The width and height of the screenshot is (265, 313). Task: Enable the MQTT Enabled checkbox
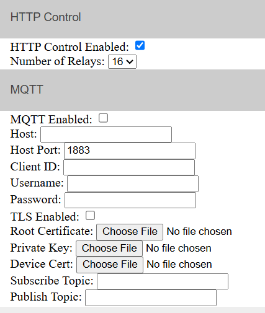point(103,118)
